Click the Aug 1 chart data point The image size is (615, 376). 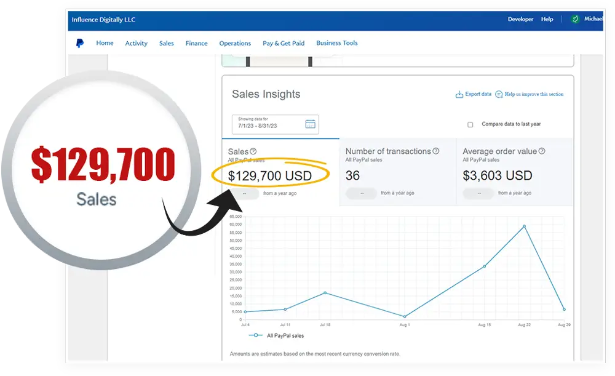pyautogui.click(x=405, y=316)
